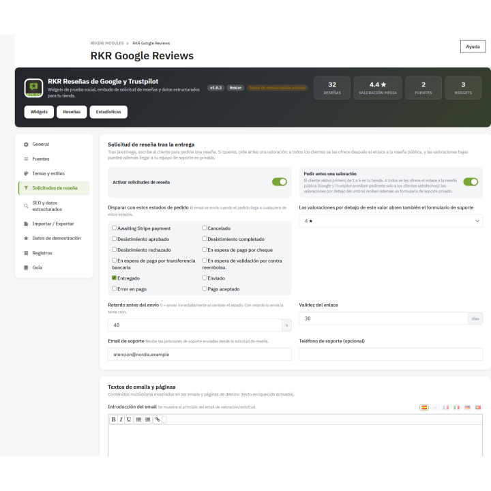This screenshot has width=491, height=491.
Task: Insert numbered list in email editor
Action: (147, 419)
